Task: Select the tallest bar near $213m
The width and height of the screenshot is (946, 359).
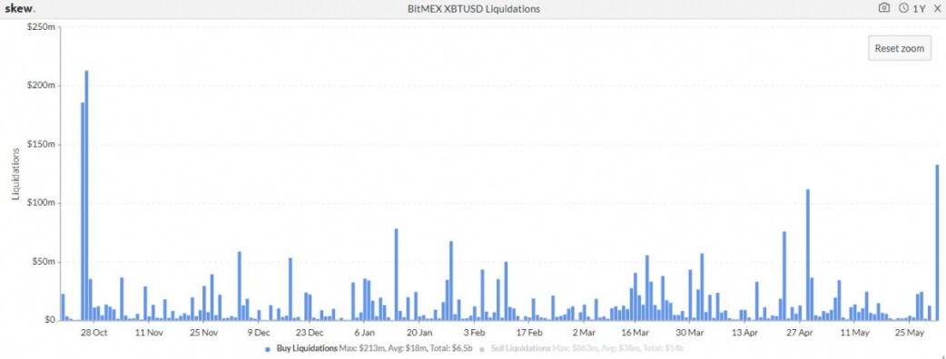Action: [x=86, y=195]
